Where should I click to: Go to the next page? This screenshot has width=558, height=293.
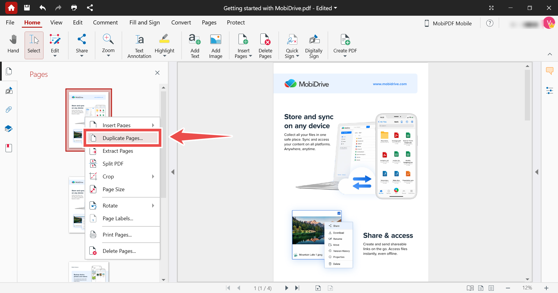click(287, 288)
